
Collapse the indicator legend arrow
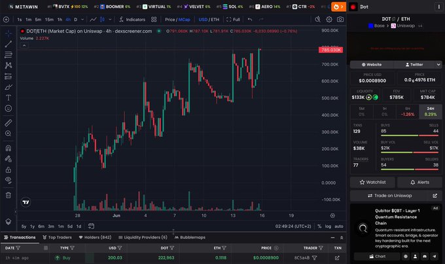pyautogui.click(x=24, y=45)
